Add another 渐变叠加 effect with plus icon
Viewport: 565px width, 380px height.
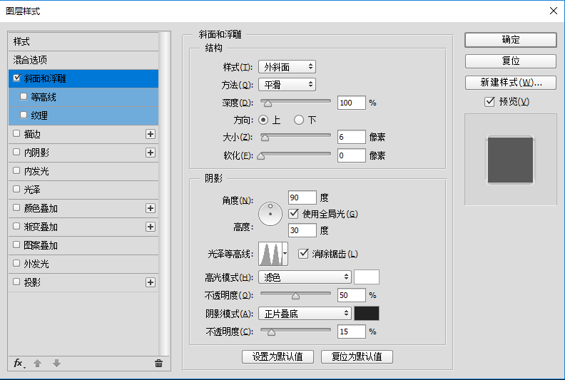click(151, 227)
